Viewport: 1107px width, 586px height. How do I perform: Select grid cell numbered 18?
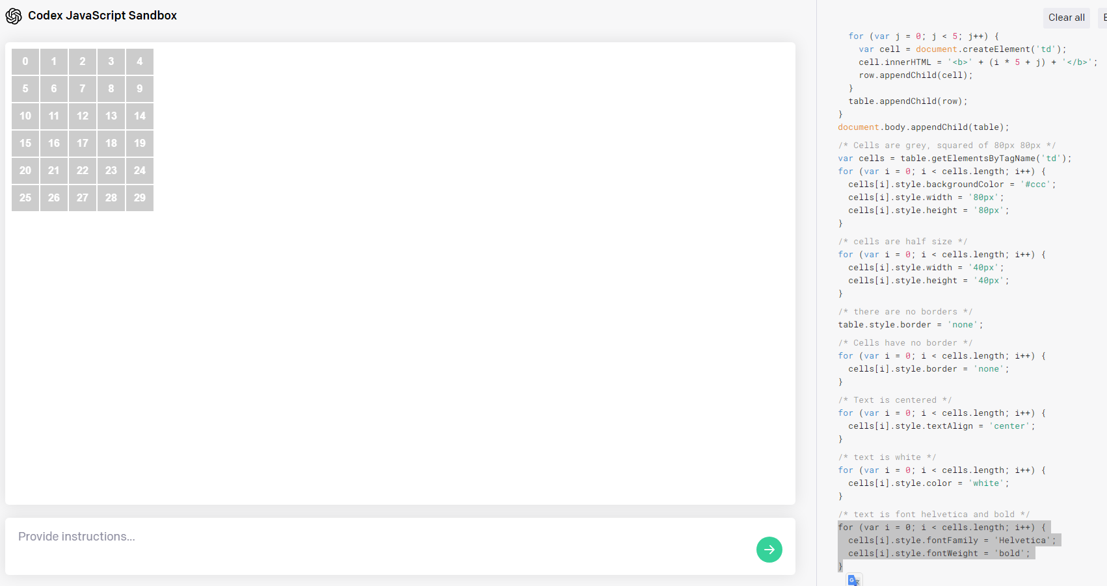pos(111,144)
